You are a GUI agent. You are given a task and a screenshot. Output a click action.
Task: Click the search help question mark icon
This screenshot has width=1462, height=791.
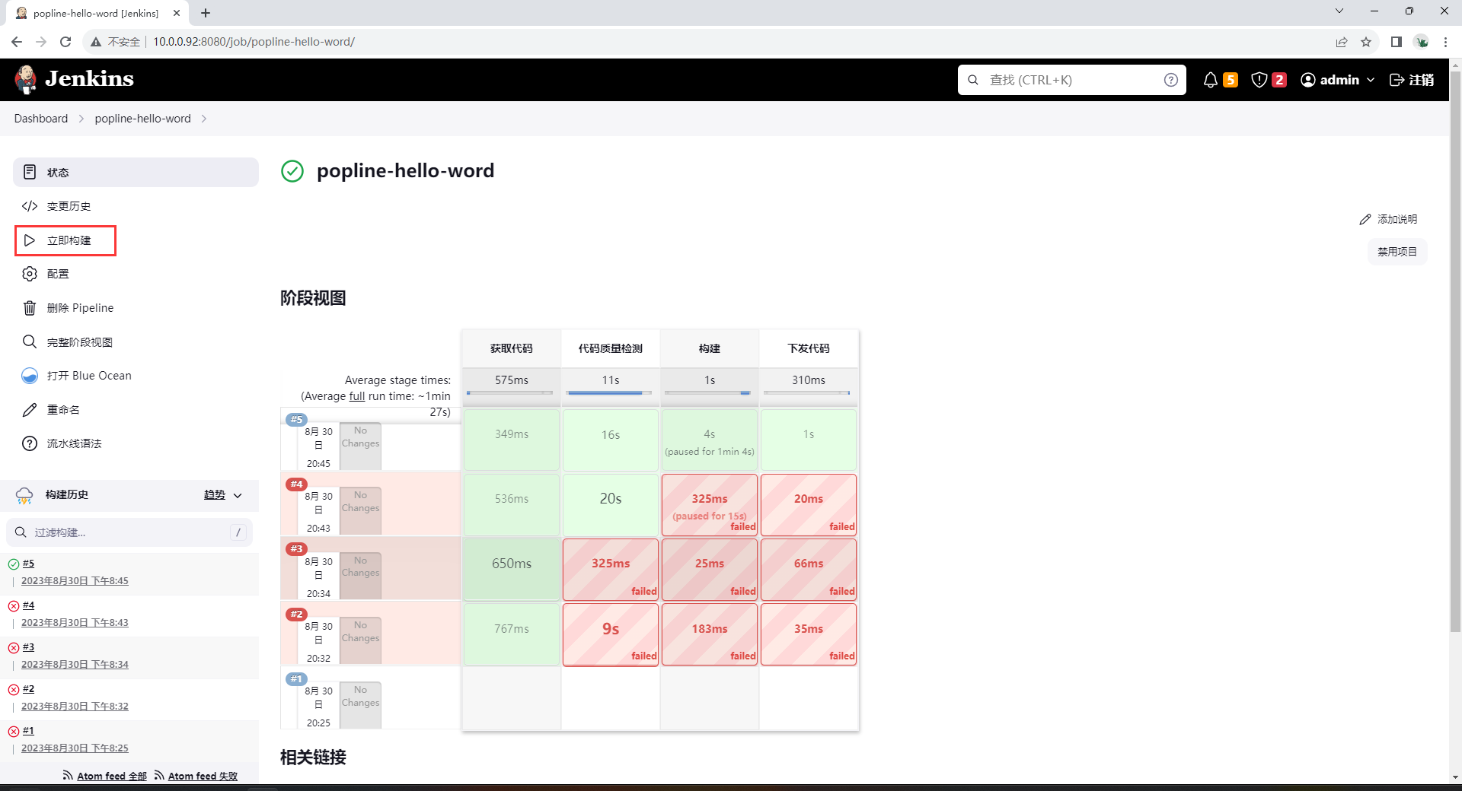1171,80
